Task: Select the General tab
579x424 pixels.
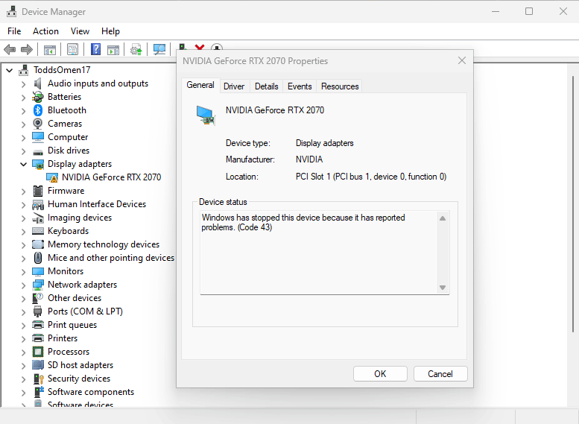Action: pos(200,85)
